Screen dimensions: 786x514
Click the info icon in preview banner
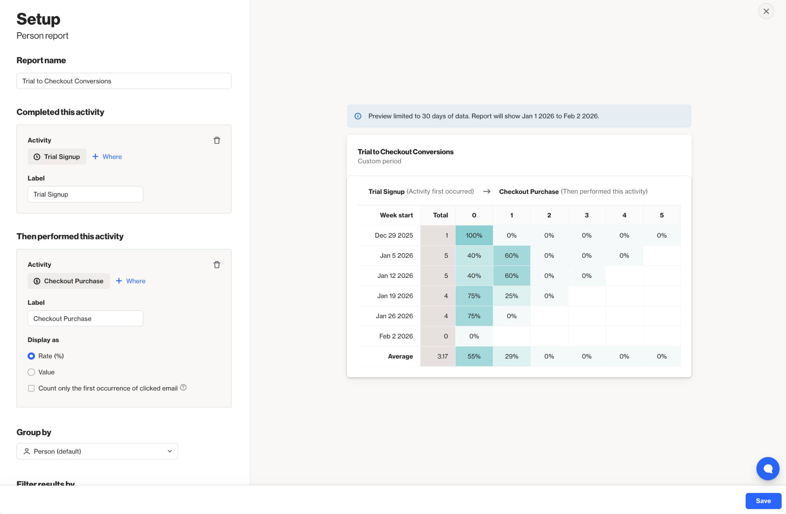(x=358, y=116)
